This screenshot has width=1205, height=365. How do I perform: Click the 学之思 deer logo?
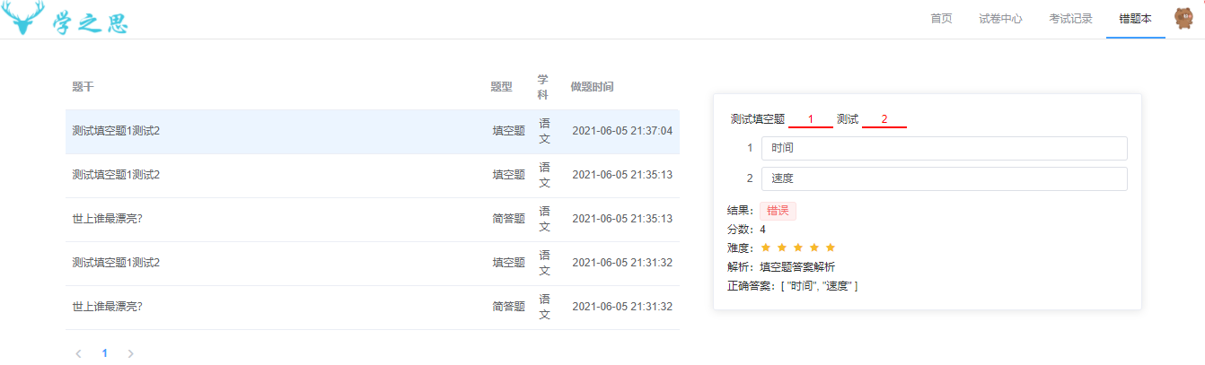point(66,19)
